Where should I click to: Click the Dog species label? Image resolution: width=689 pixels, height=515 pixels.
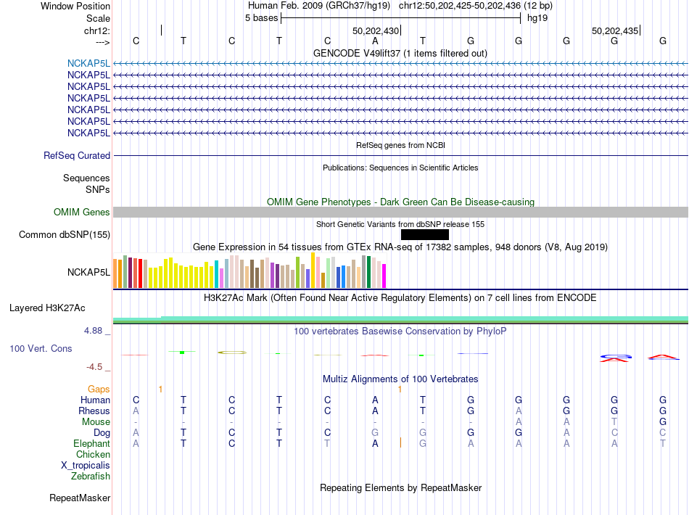(102, 432)
